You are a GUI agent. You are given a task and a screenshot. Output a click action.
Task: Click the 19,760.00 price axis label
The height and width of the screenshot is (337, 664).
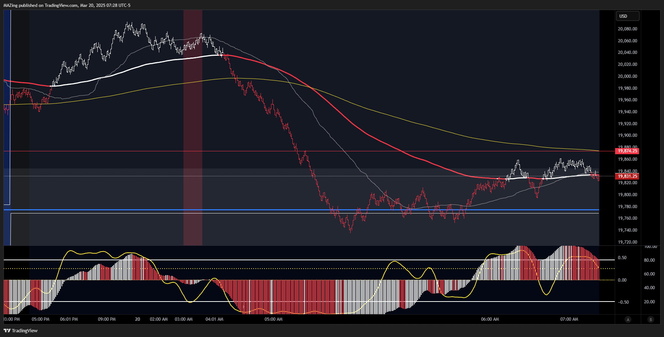pos(627,218)
